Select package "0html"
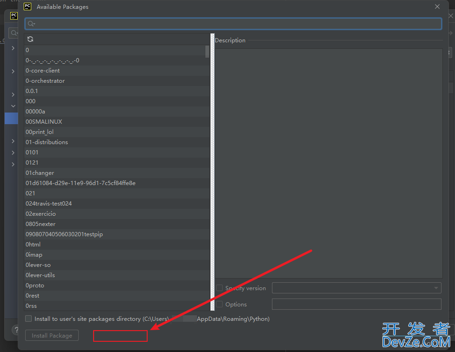The height and width of the screenshot is (352, 455). [116, 245]
